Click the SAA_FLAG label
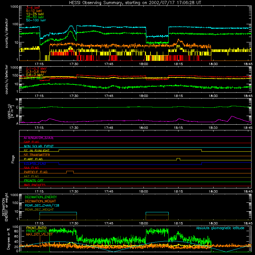Image resolution: width=255 pixels, height=255 pixels. coord(31,168)
